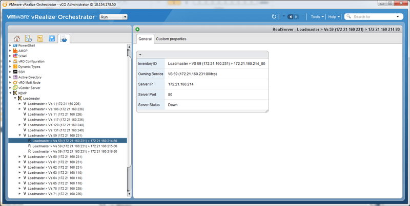Select Loadmaster > Vs 61 (172 21 160 231)
This screenshot has height=206, width=410.
coord(55,162)
